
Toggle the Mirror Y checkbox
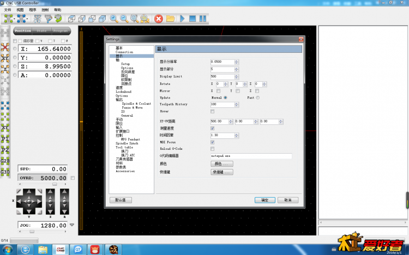point(238,91)
